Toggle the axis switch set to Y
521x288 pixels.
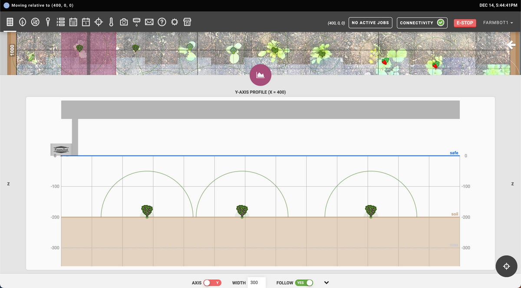pyautogui.click(x=213, y=282)
